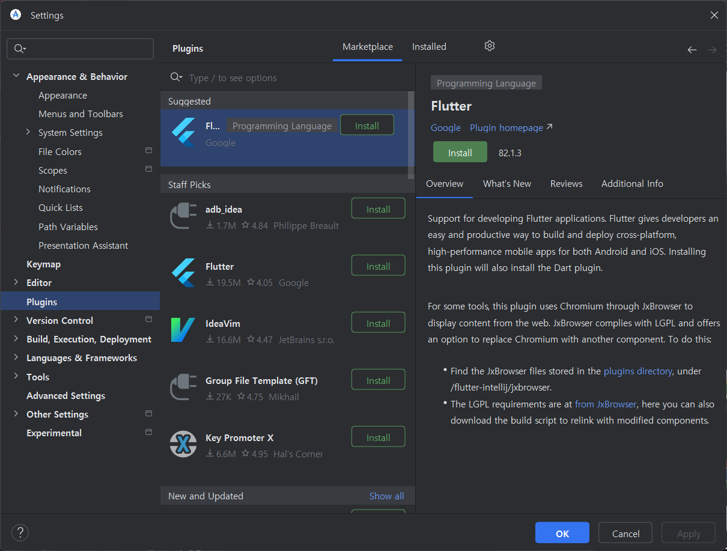
Task: Expand System Settings subtree
Action: (28, 132)
